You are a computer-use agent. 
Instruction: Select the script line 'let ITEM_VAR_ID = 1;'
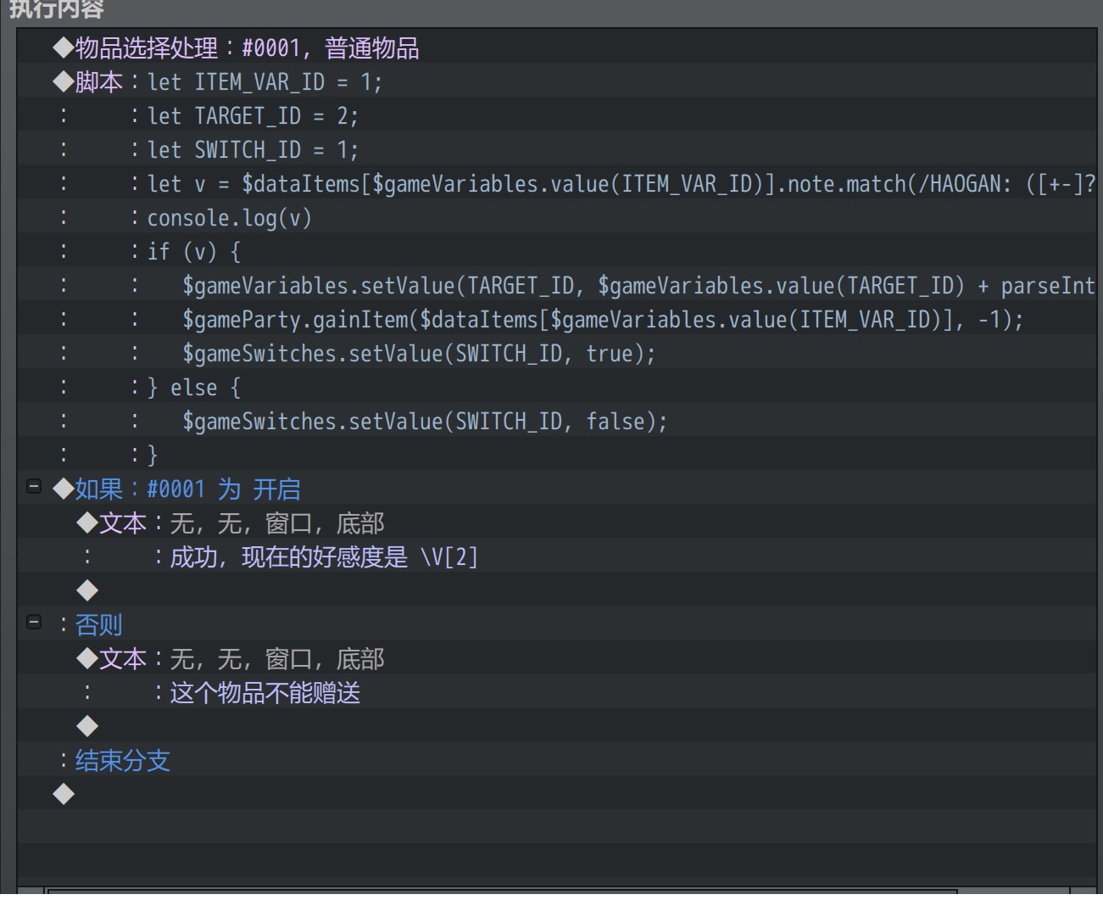pos(557,81)
